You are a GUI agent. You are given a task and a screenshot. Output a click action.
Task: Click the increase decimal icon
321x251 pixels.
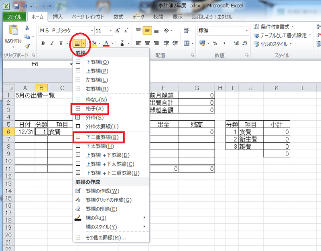click(x=236, y=43)
